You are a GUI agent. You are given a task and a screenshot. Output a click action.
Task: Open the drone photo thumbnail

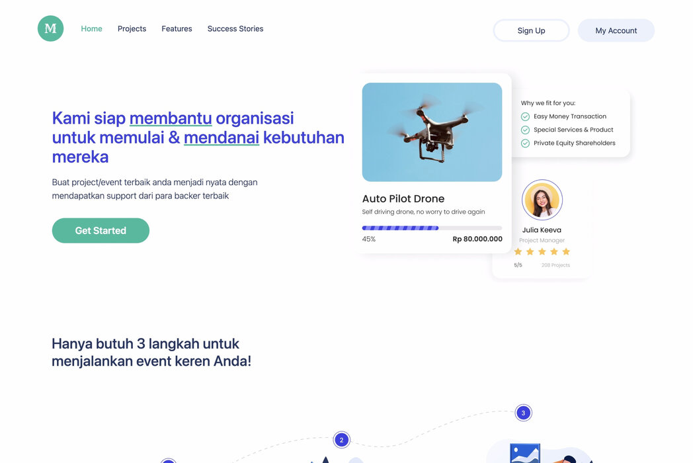432,132
